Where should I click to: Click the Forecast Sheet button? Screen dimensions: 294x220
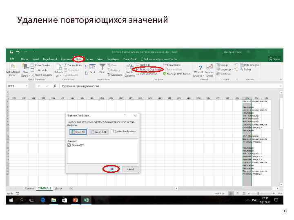(x=209, y=70)
